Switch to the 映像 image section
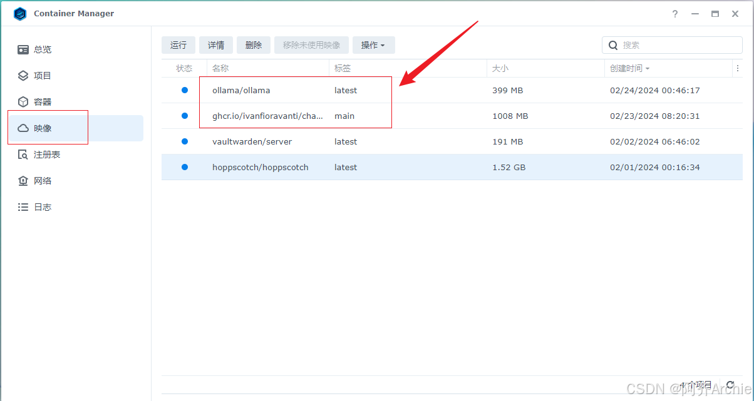 click(x=43, y=128)
